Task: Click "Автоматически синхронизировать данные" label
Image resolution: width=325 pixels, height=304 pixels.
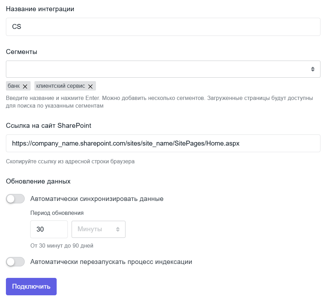Action: pos(97,199)
